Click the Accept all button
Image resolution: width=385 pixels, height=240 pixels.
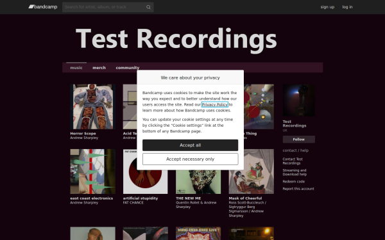point(191,145)
